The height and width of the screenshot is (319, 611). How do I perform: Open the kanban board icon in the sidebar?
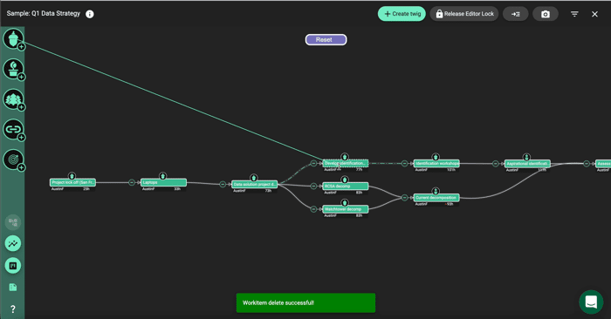coord(13,266)
